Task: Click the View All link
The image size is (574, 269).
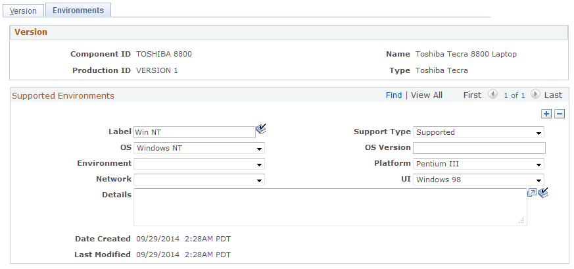Action: point(427,95)
